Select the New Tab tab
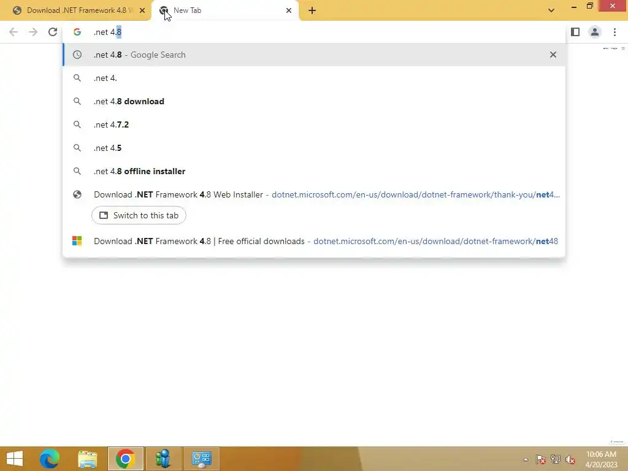This screenshot has height=471, width=628. tap(224, 10)
